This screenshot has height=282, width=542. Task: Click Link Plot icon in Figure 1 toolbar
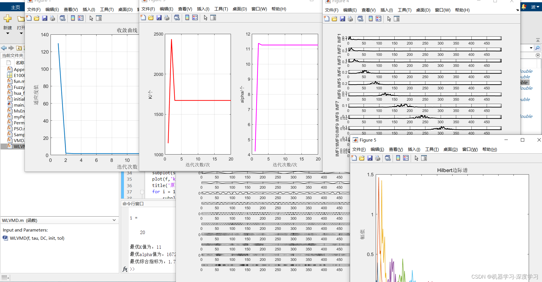[x=63, y=18]
